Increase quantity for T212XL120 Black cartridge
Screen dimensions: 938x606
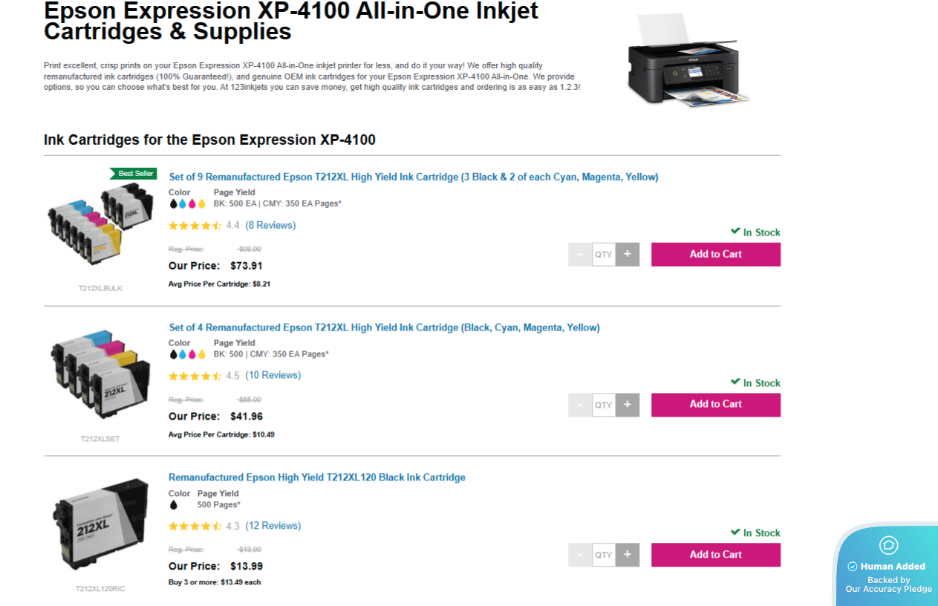coord(628,555)
